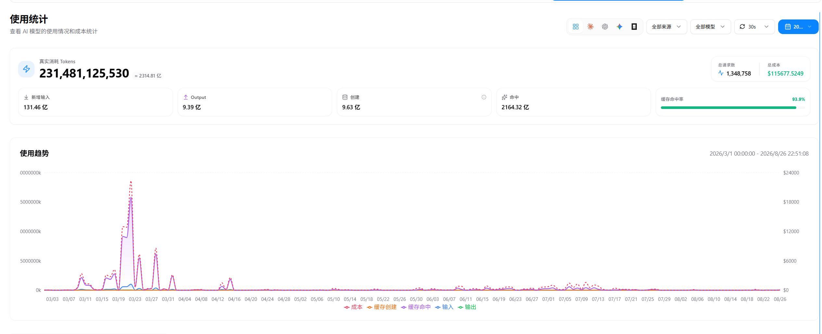This screenshot has width=822, height=334.
Task: Click the 07/01 date on the x-axis
Action: 548,299
